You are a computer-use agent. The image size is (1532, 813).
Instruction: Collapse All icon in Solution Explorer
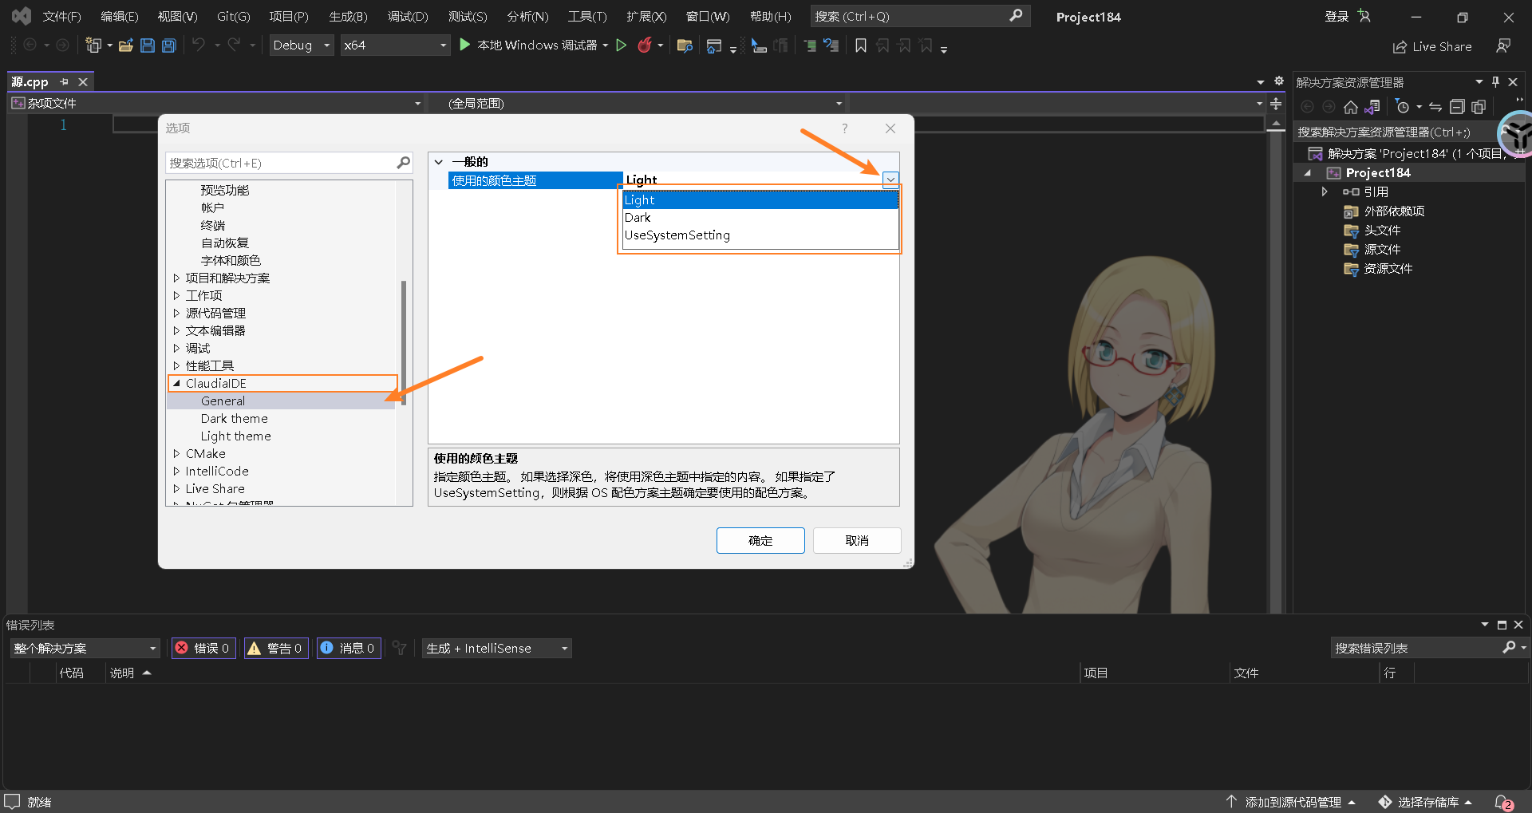click(1457, 107)
